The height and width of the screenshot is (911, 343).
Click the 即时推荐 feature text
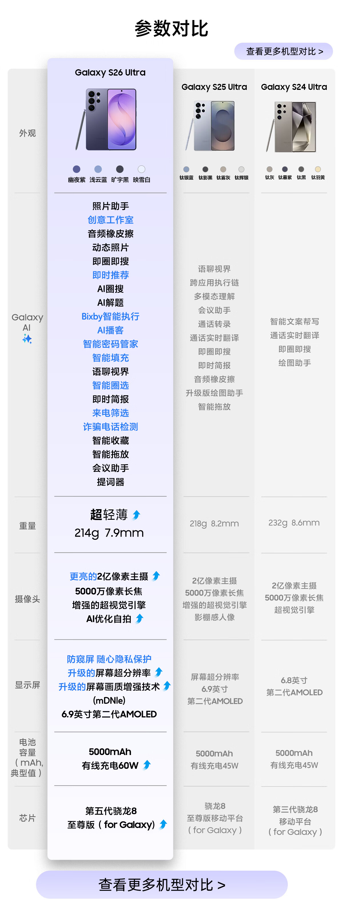coord(111,275)
